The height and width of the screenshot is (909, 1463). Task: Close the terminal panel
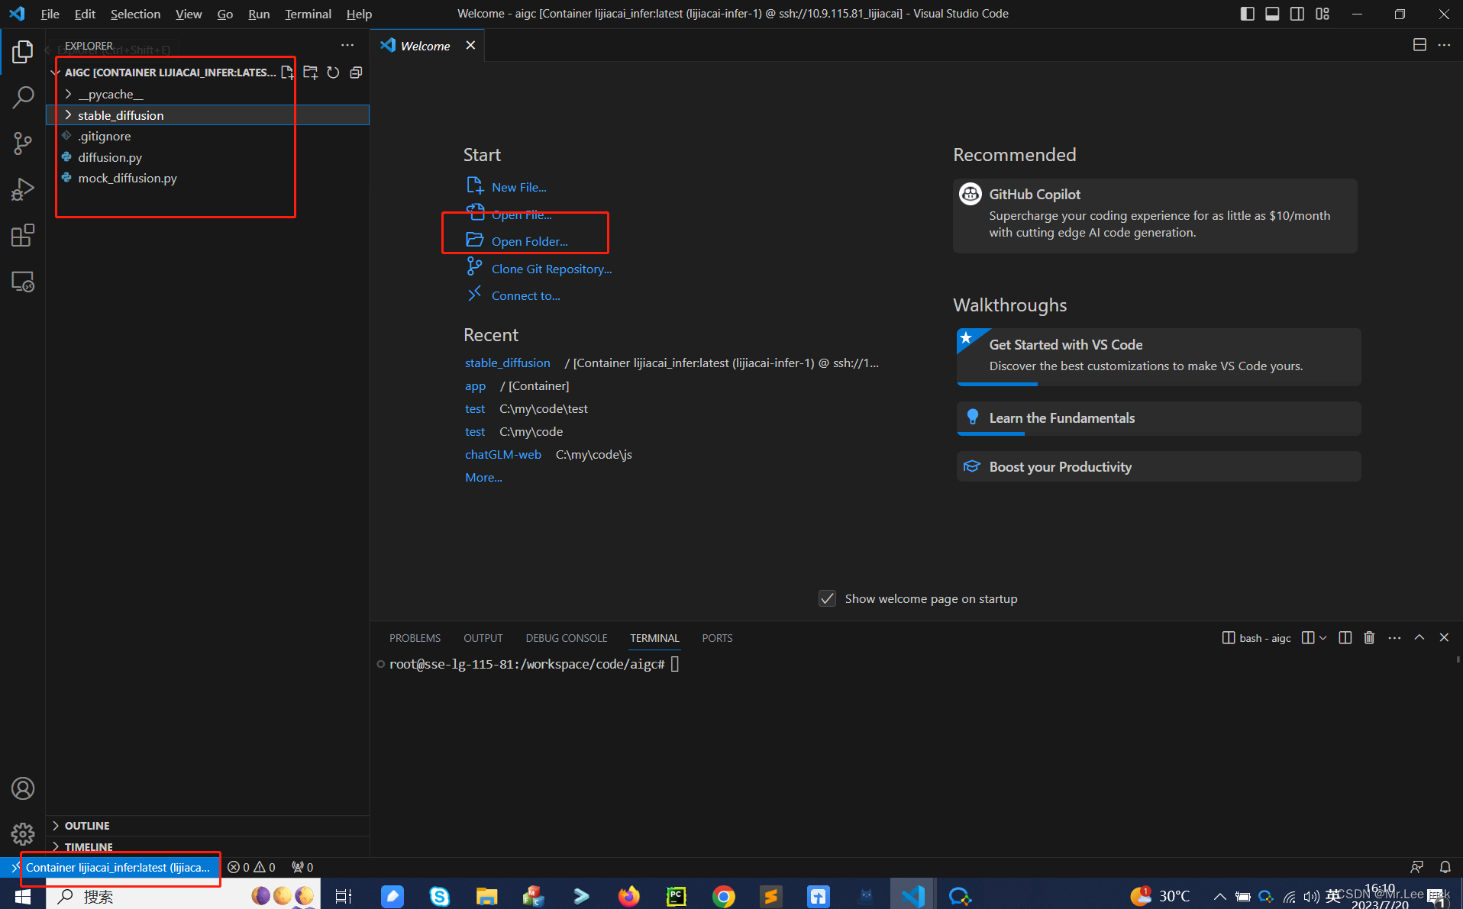1444,637
